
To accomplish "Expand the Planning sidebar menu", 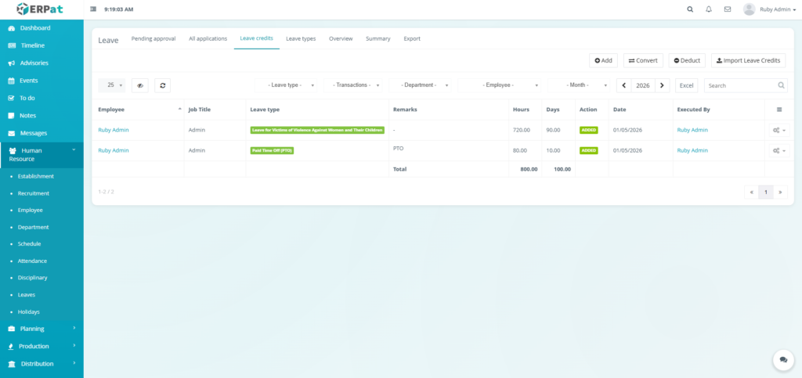I will tap(42, 329).
